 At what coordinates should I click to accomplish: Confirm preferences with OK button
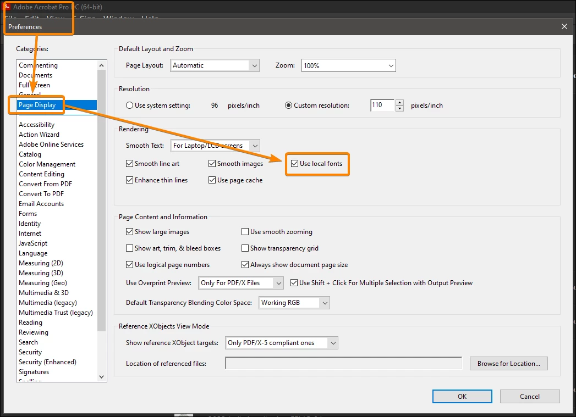click(462, 397)
